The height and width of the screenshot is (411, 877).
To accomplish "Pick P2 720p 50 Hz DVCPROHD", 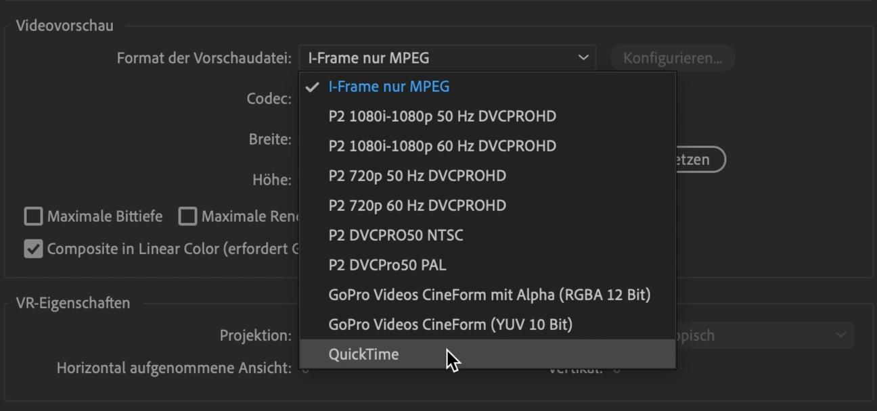I will click(417, 176).
